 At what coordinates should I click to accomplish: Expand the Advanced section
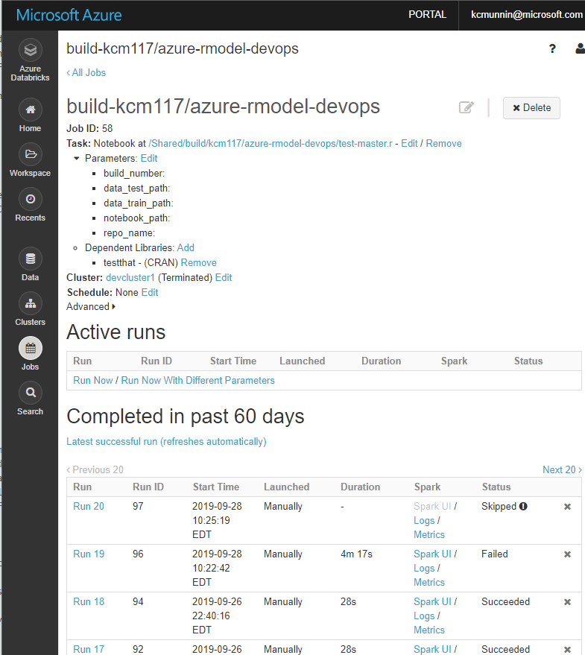point(91,306)
